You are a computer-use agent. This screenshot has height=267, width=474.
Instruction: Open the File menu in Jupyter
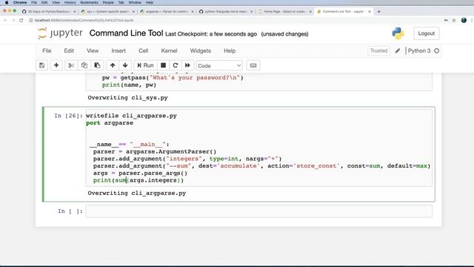47,51
